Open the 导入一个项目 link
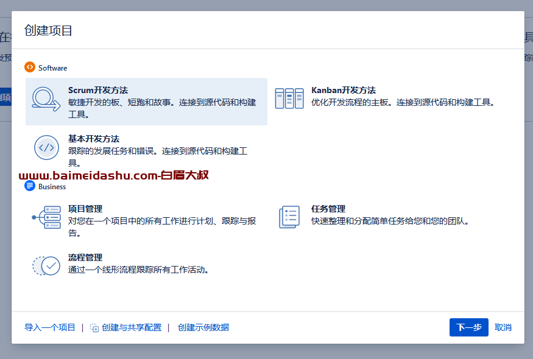The height and width of the screenshot is (359, 533). click(x=49, y=327)
